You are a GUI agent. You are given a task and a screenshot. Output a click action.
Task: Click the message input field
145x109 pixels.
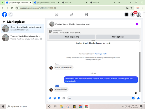click(99, 98)
